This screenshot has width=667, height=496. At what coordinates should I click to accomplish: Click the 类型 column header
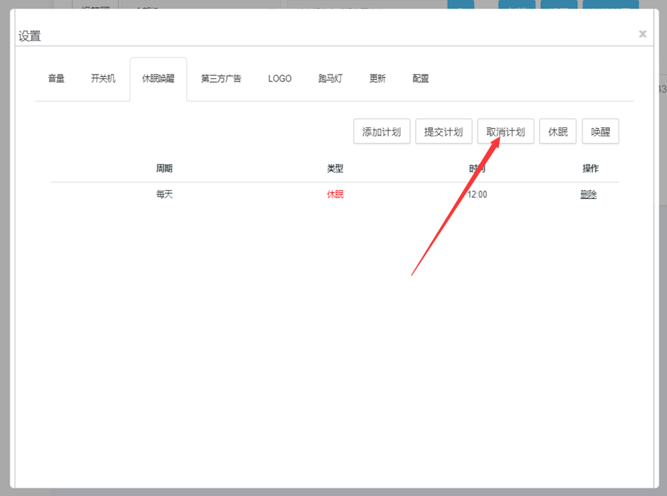tap(335, 169)
